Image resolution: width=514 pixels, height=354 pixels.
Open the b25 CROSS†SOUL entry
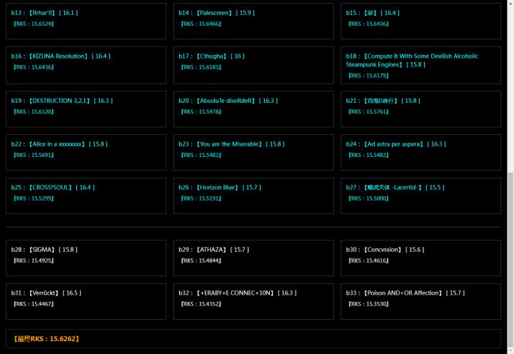pyautogui.click(x=86, y=196)
